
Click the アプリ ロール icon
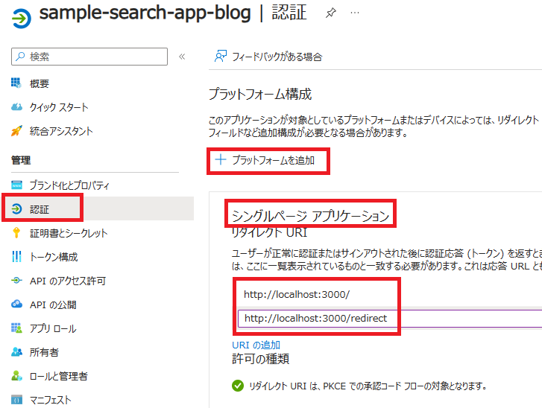coord(16,328)
